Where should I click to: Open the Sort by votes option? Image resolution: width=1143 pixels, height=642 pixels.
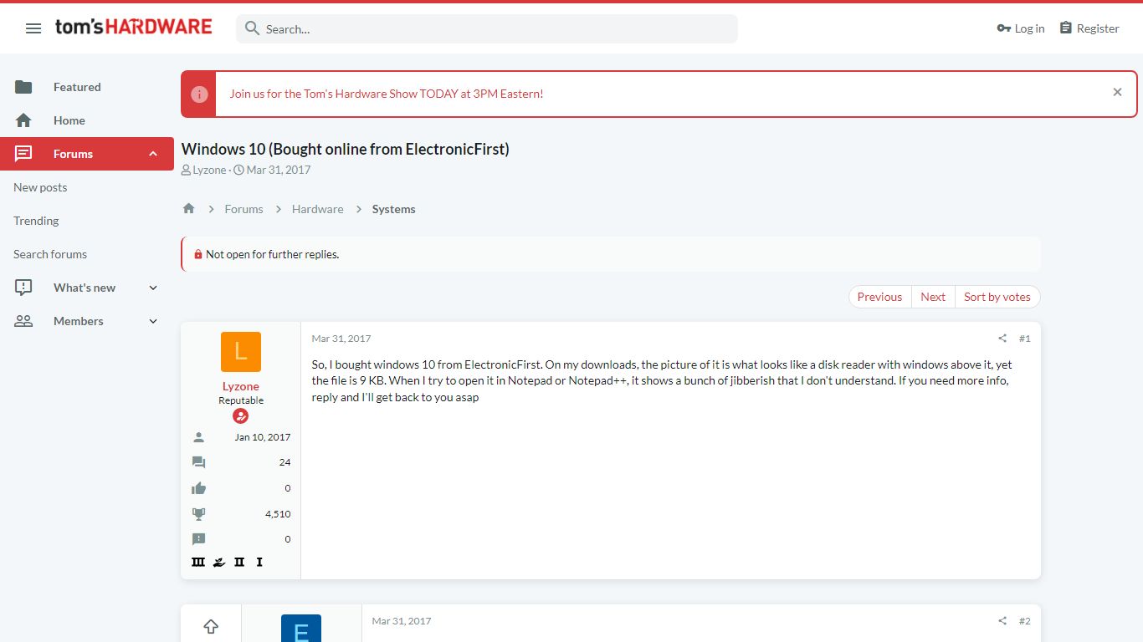[x=997, y=297]
